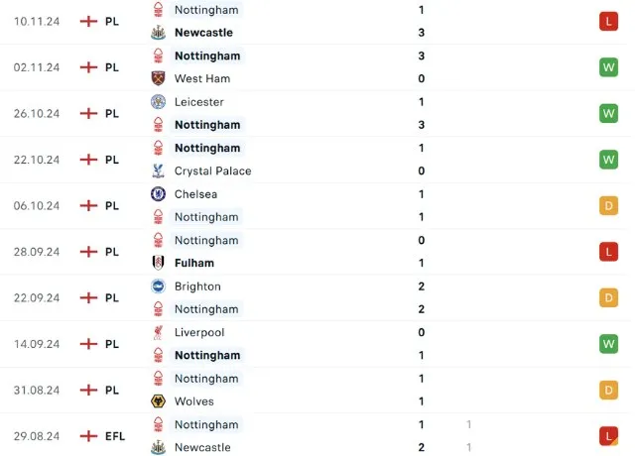Click the Leicester club crest

click(157, 102)
